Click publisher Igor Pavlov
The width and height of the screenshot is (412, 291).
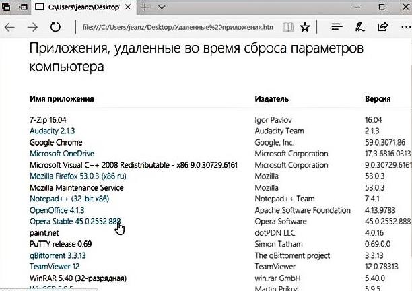(x=273, y=120)
